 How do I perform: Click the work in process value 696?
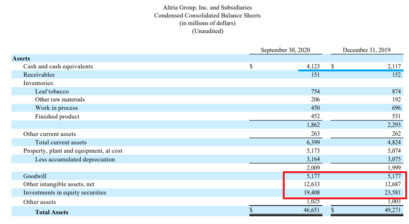(x=396, y=108)
